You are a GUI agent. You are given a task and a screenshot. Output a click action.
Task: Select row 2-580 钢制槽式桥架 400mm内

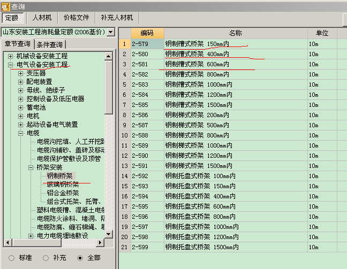(233, 54)
